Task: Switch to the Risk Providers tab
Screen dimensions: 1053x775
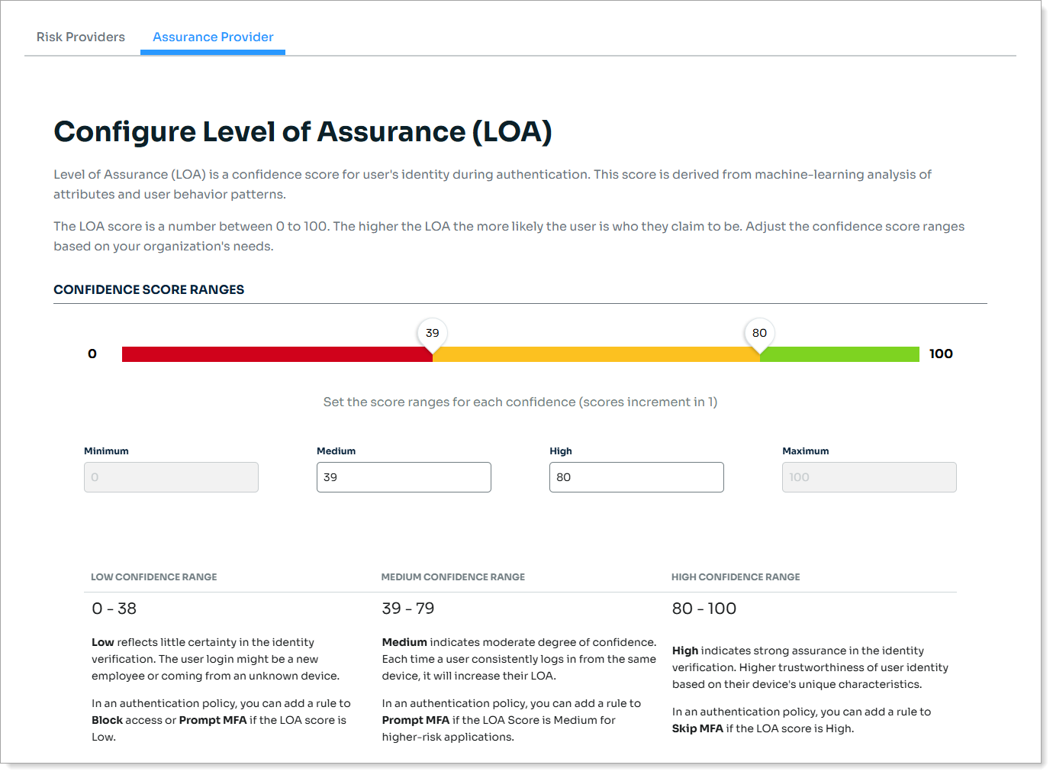Action: pyautogui.click(x=80, y=37)
